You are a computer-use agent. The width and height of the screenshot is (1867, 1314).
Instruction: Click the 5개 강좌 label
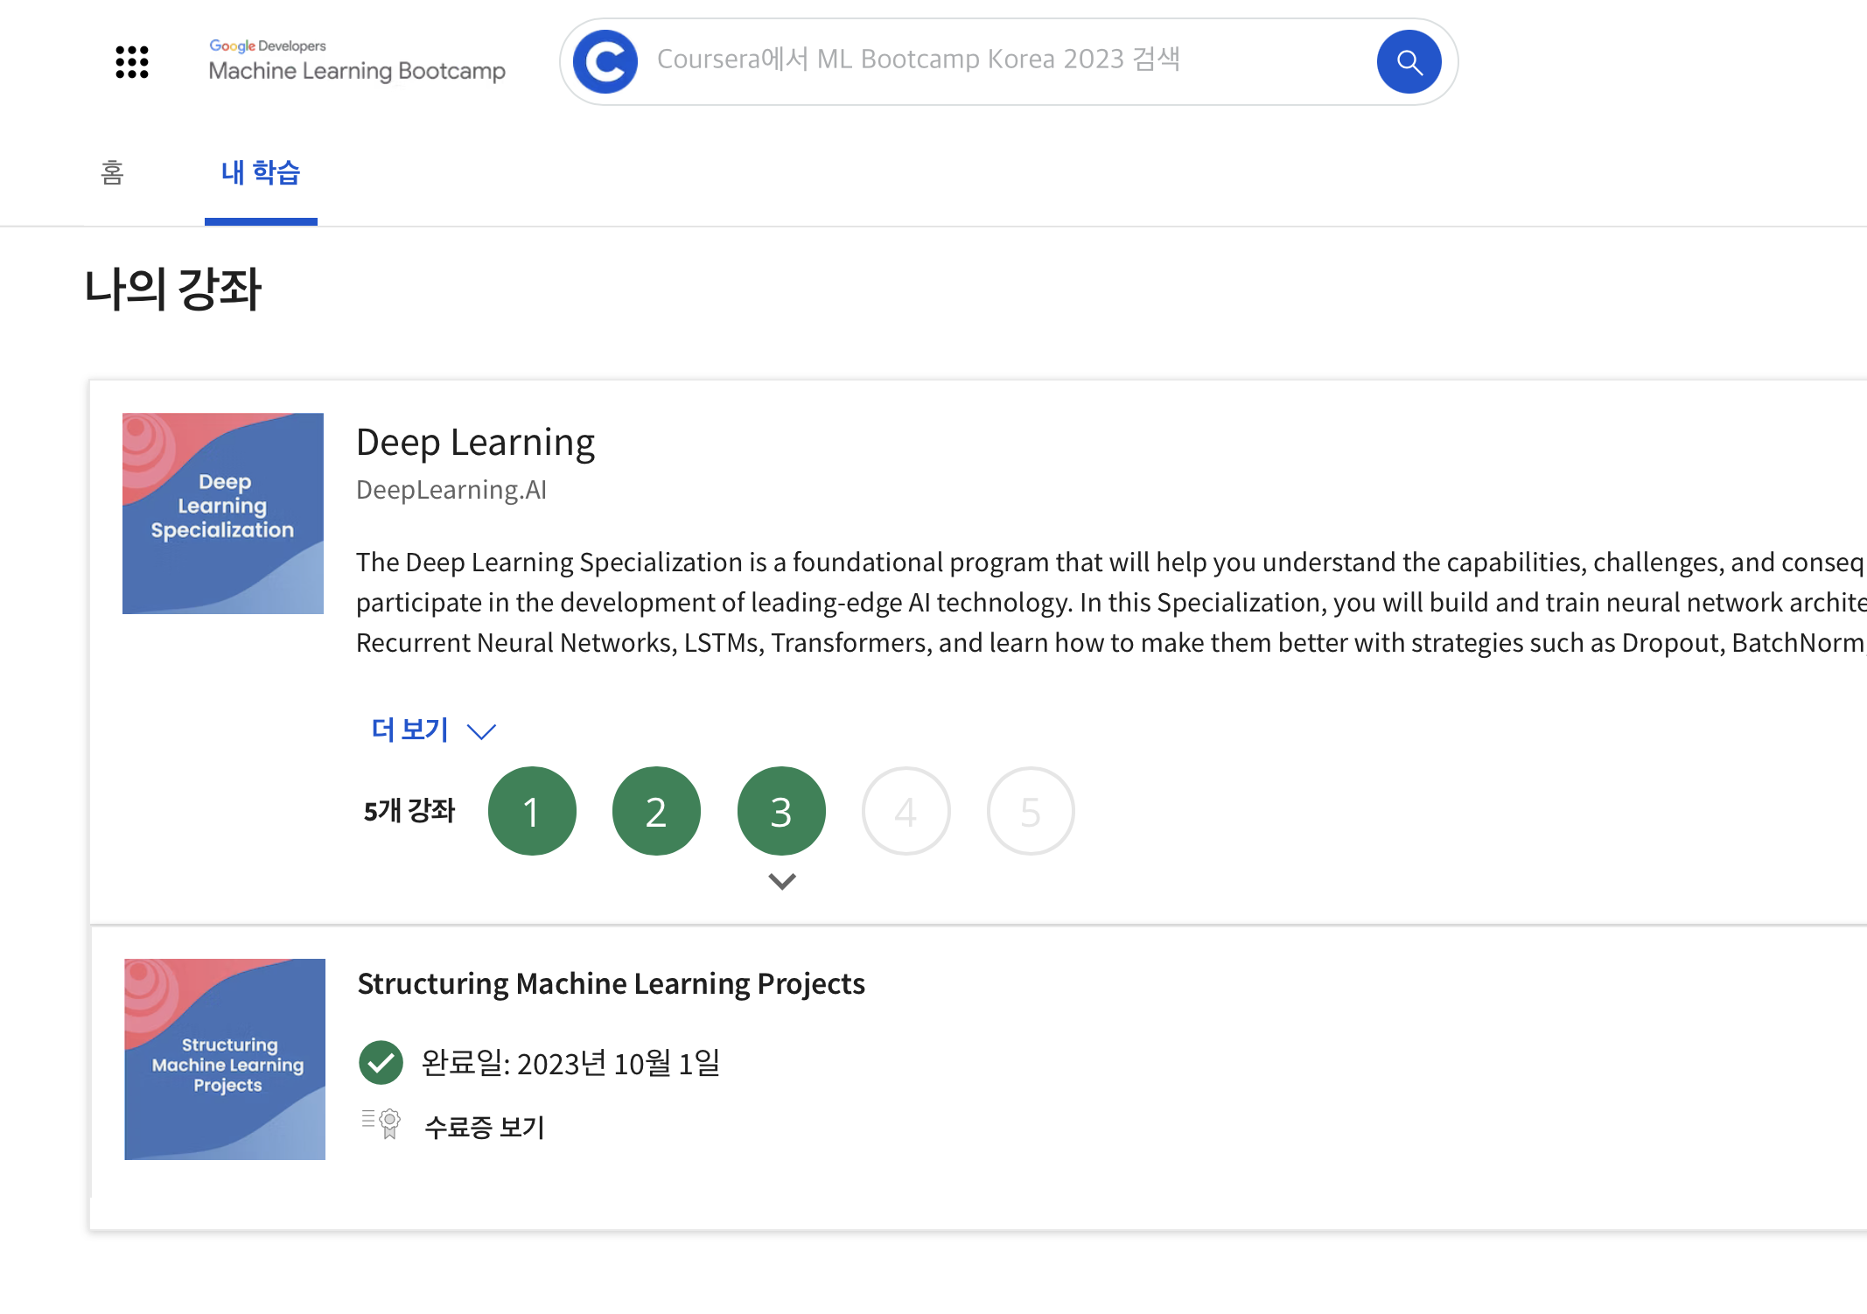click(x=409, y=810)
